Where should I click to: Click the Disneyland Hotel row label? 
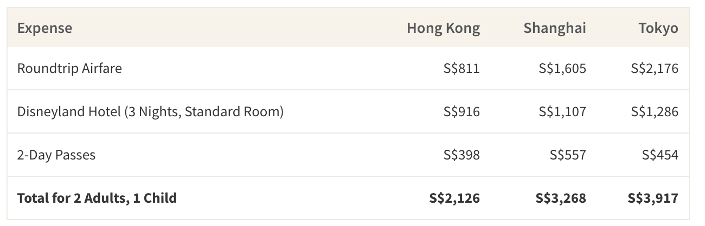(150, 112)
